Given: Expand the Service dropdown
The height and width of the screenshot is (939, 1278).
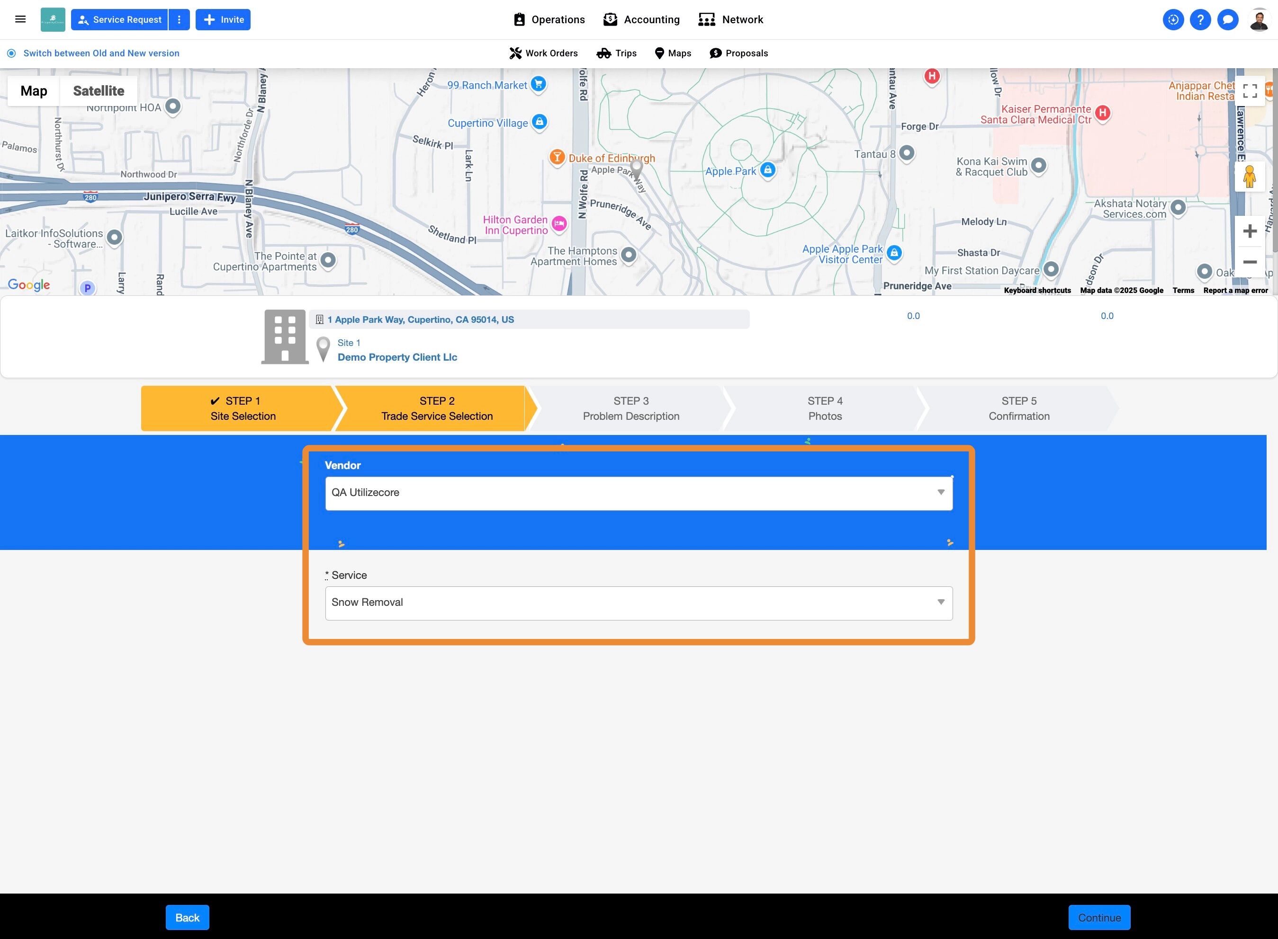Looking at the screenshot, I should tap(638, 602).
